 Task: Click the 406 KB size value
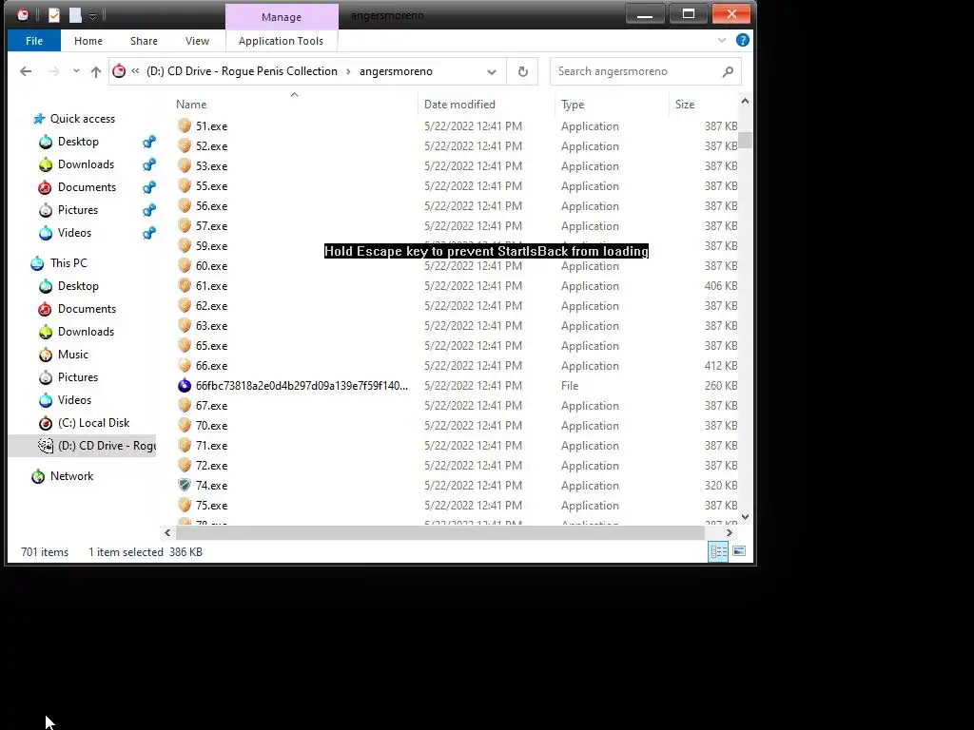coord(721,286)
